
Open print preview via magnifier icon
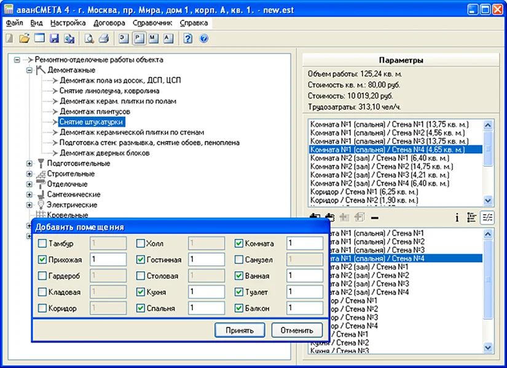tap(89, 39)
